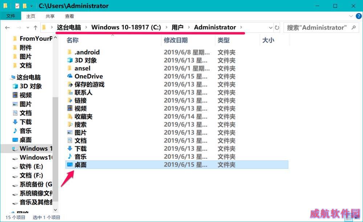
Task: Select the 搜索 folder icon
Action: point(70,124)
